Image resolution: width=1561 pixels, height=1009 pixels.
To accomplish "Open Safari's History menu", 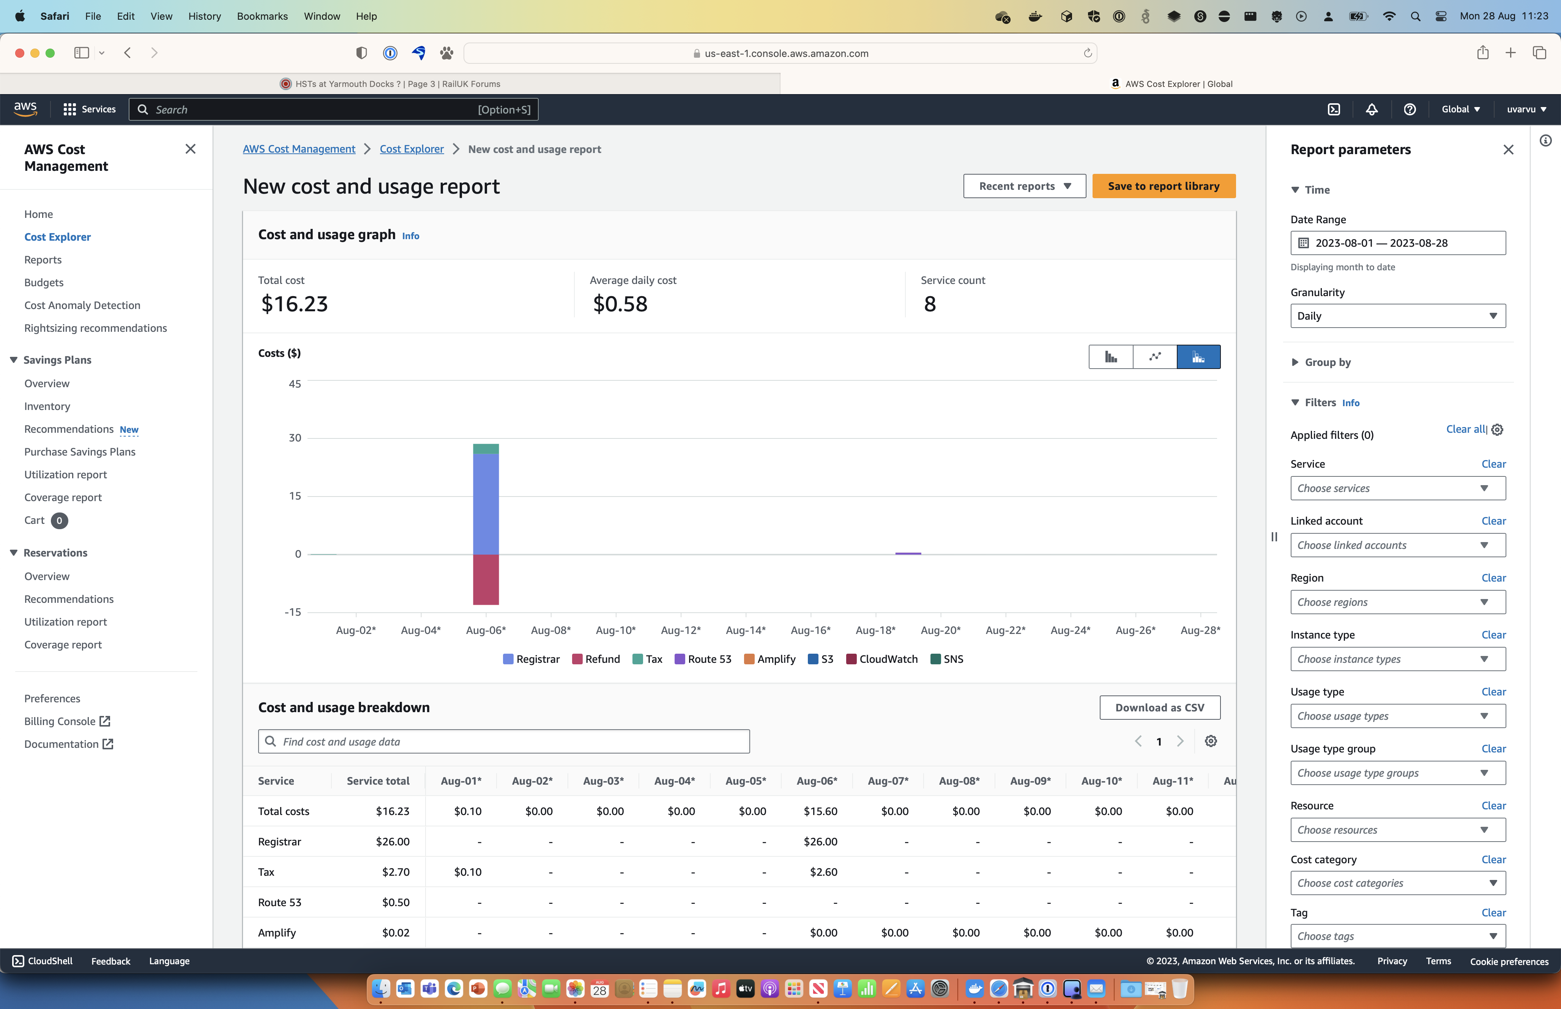I will 204,16.
